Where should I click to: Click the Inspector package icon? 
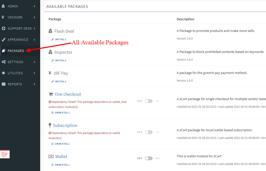pos(50,52)
